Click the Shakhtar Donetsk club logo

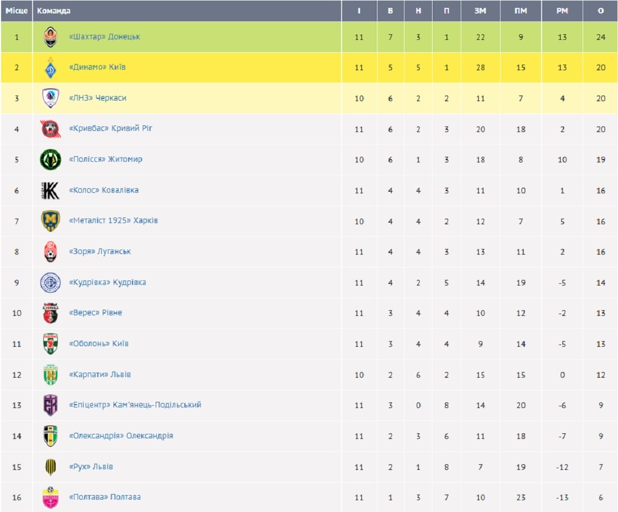[x=51, y=37]
